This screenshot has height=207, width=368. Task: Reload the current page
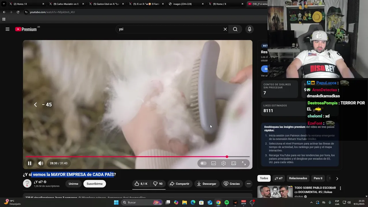coord(18,12)
